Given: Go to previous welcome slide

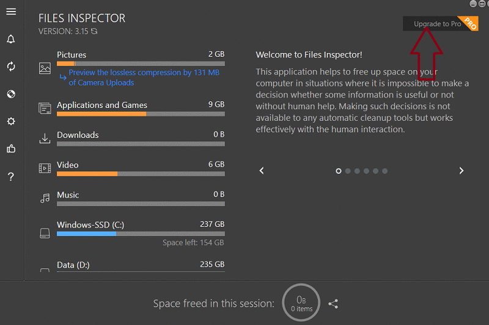Looking at the screenshot, I should tap(262, 171).
